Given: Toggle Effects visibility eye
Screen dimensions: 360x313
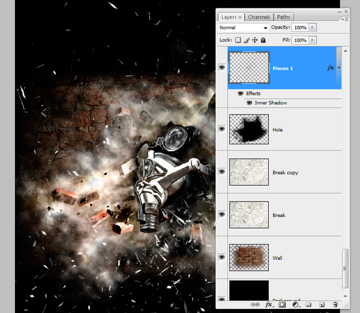Looking at the screenshot, I should (241, 94).
